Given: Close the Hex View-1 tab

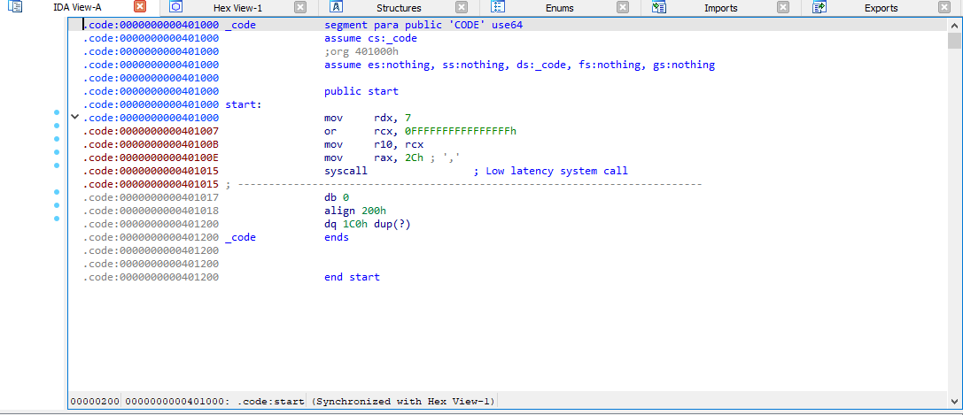Looking at the screenshot, I should click(x=300, y=8).
